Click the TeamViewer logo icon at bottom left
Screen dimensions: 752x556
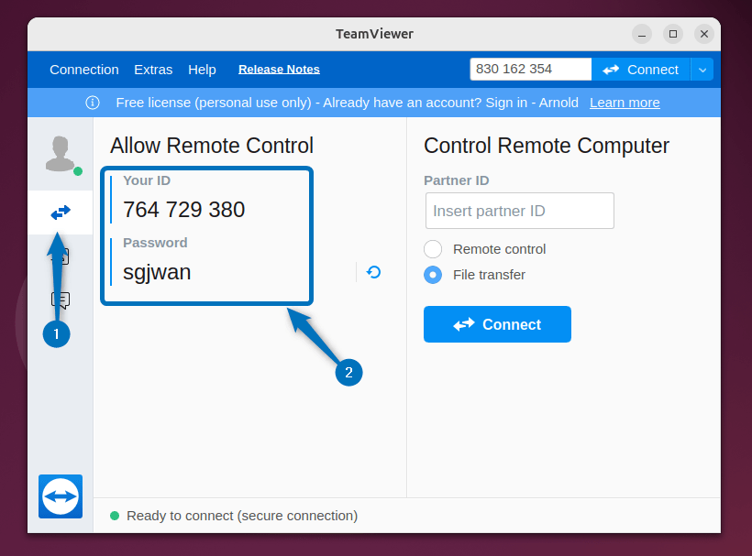[x=60, y=496]
